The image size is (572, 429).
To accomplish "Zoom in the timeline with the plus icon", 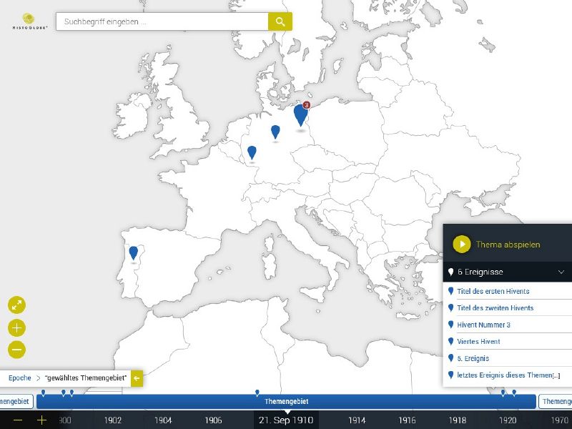I will (41, 420).
